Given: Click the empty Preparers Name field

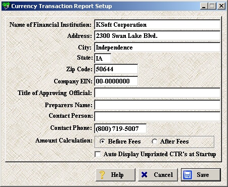Looking at the screenshot, I should coord(157,105).
